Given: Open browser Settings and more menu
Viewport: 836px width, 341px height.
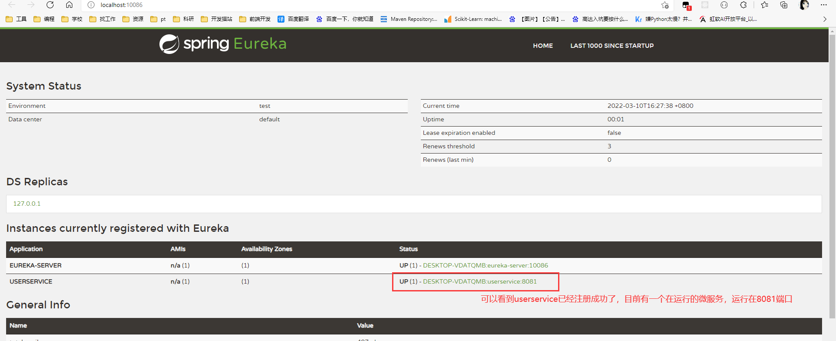Looking at the screenshot, I should coord(823,5).
